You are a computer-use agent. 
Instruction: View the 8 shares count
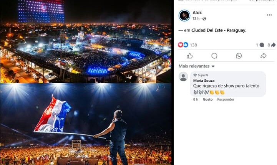(271, 45)
